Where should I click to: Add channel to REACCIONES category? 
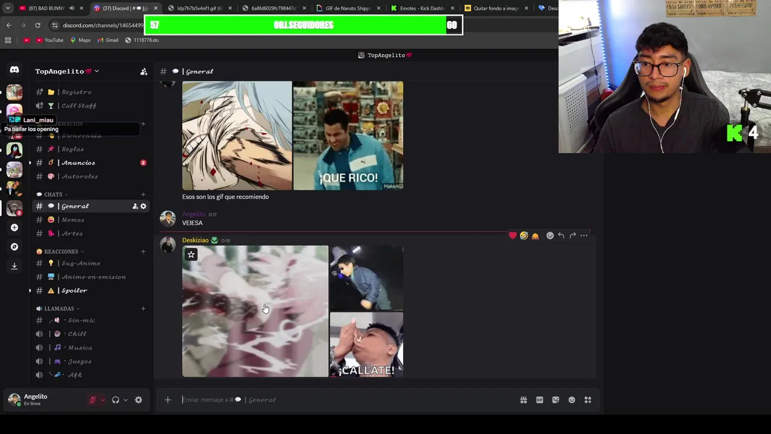pyautogui.click(x=143, y=251)
